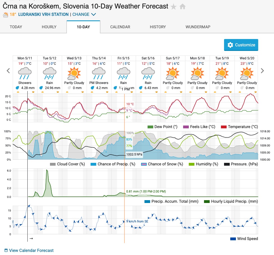274x255 pixels.
Task: Open the CALENDAR tab
Action: point(120,27)
